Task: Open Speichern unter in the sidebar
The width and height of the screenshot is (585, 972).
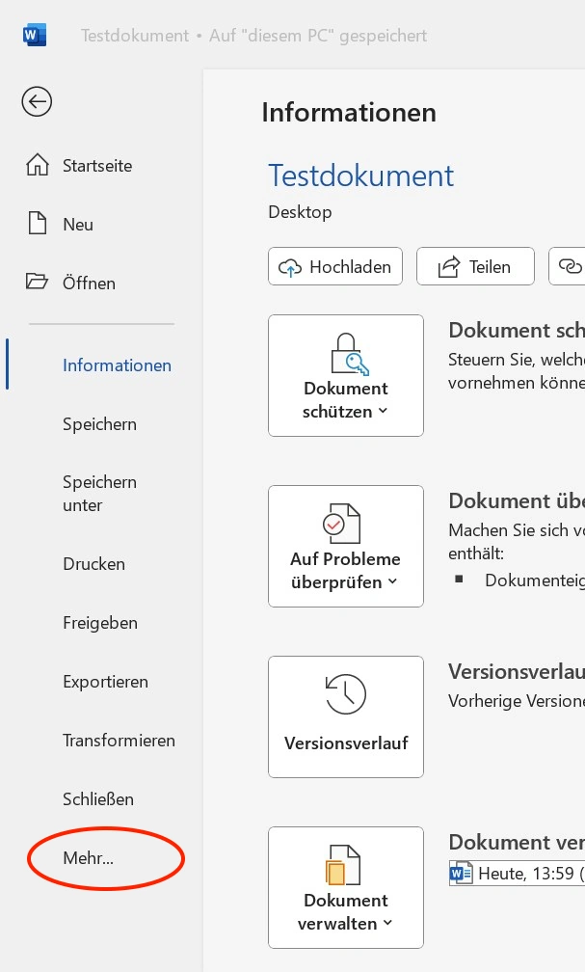Action: coord(99,494)
